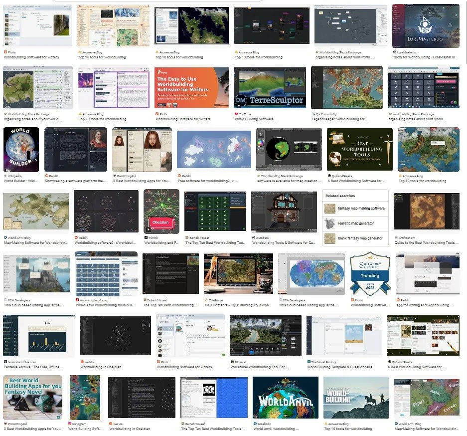Click the Facebook icon beside World Anvil, worldbuilding result
Screen dimensions: 467x436
[x=256, y=424]
